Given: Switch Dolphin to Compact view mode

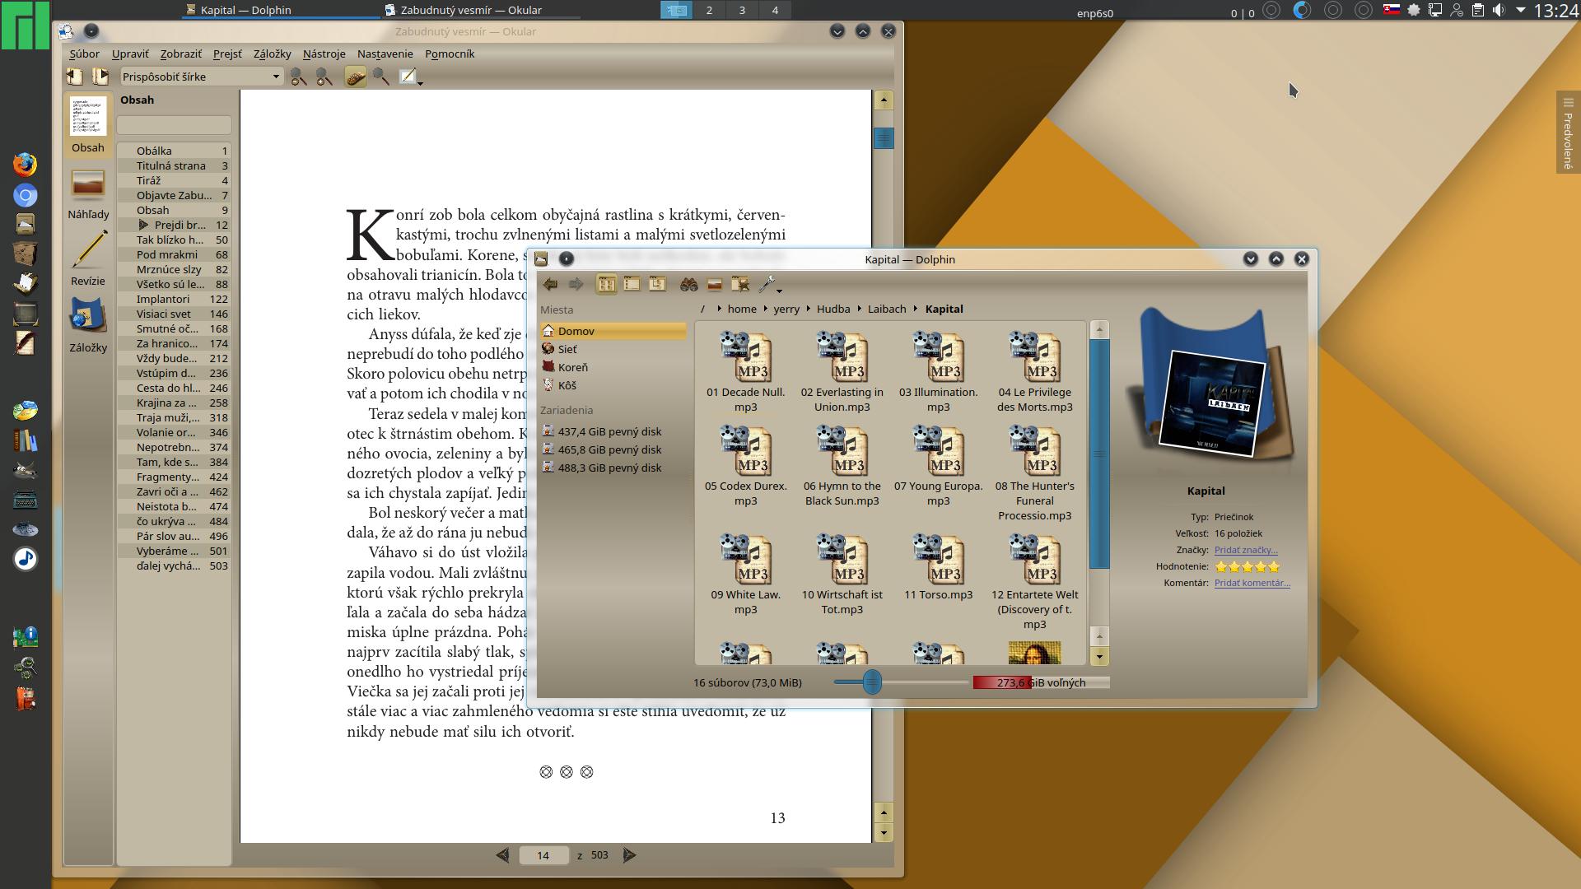Looking at the screenshot, I should tap(632, 284).
